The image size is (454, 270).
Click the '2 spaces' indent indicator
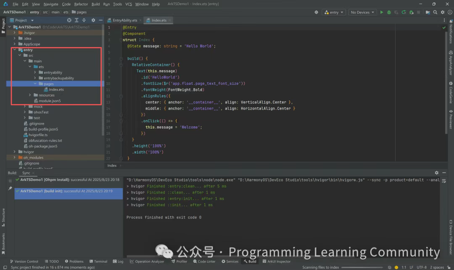pyautogui.click(x=437, y=267)
